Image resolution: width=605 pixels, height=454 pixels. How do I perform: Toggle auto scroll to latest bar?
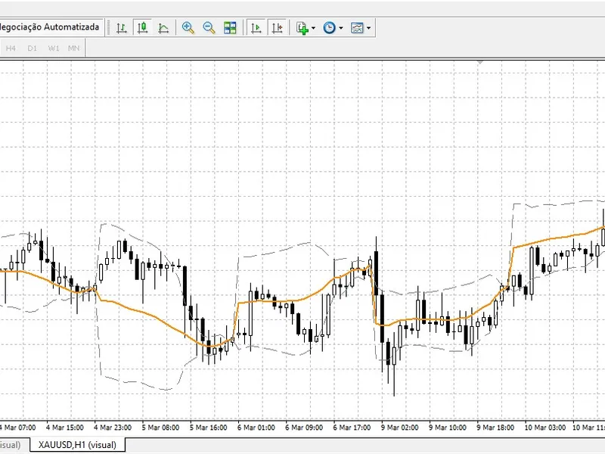pyautogui.click(x=256, y=28)
